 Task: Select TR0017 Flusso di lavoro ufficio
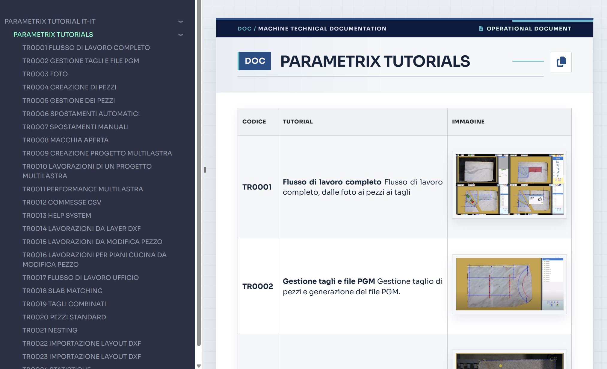[81, 277]
